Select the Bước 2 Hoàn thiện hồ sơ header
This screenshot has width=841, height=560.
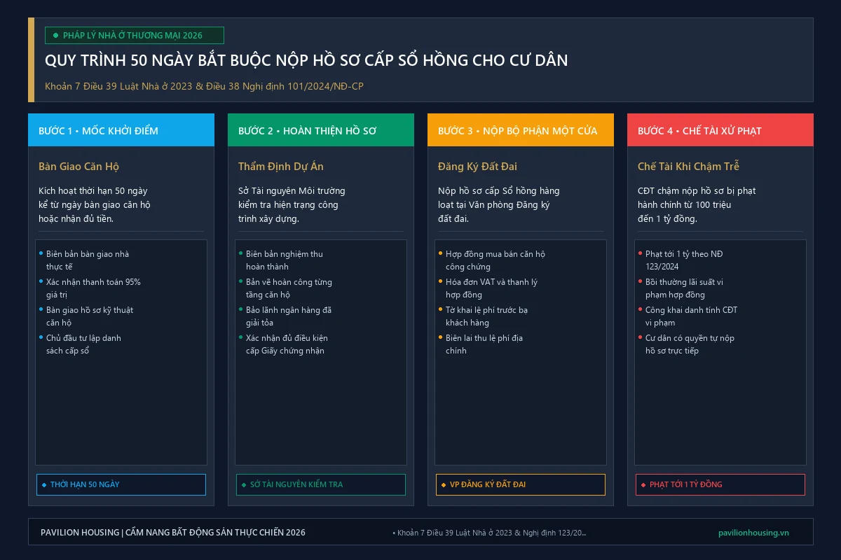click(x=321, y=130)
